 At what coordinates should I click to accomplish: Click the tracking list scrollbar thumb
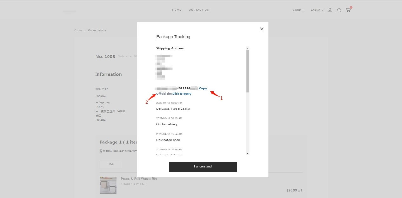(x=247, y=71)
